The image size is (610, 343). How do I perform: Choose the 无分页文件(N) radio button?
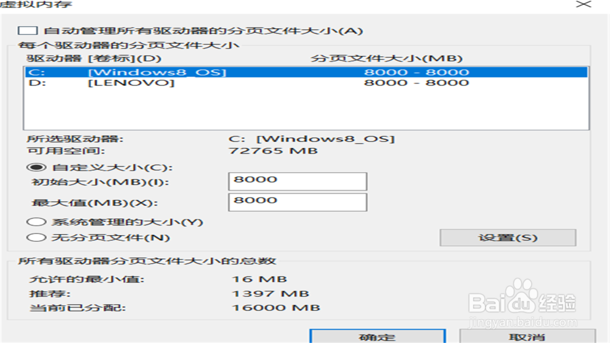37,238
